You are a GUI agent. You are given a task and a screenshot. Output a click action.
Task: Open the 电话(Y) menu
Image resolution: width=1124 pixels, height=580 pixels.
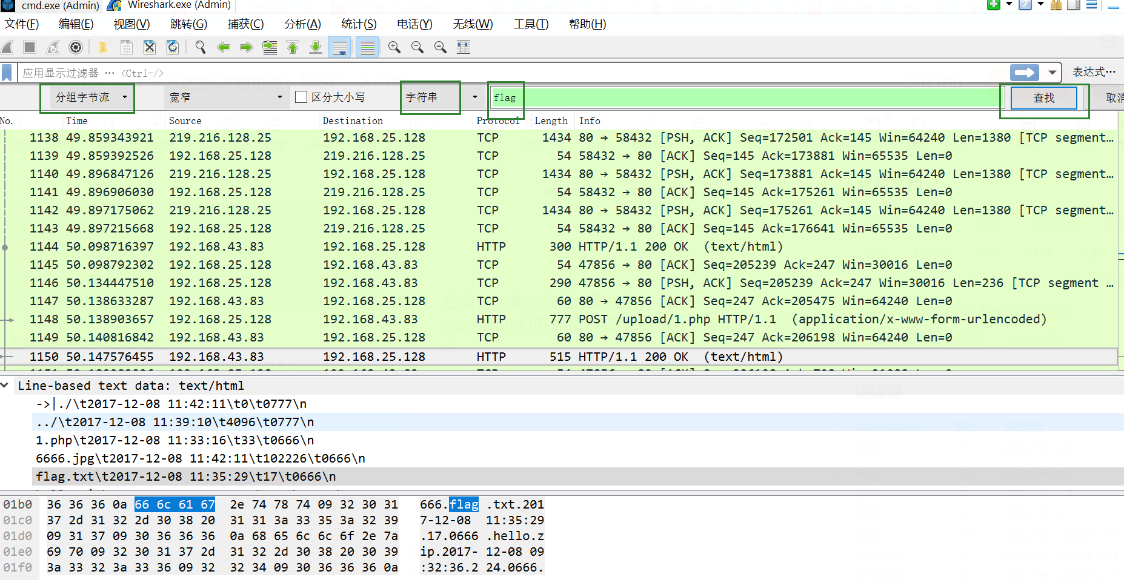click(x=414, y=24)
